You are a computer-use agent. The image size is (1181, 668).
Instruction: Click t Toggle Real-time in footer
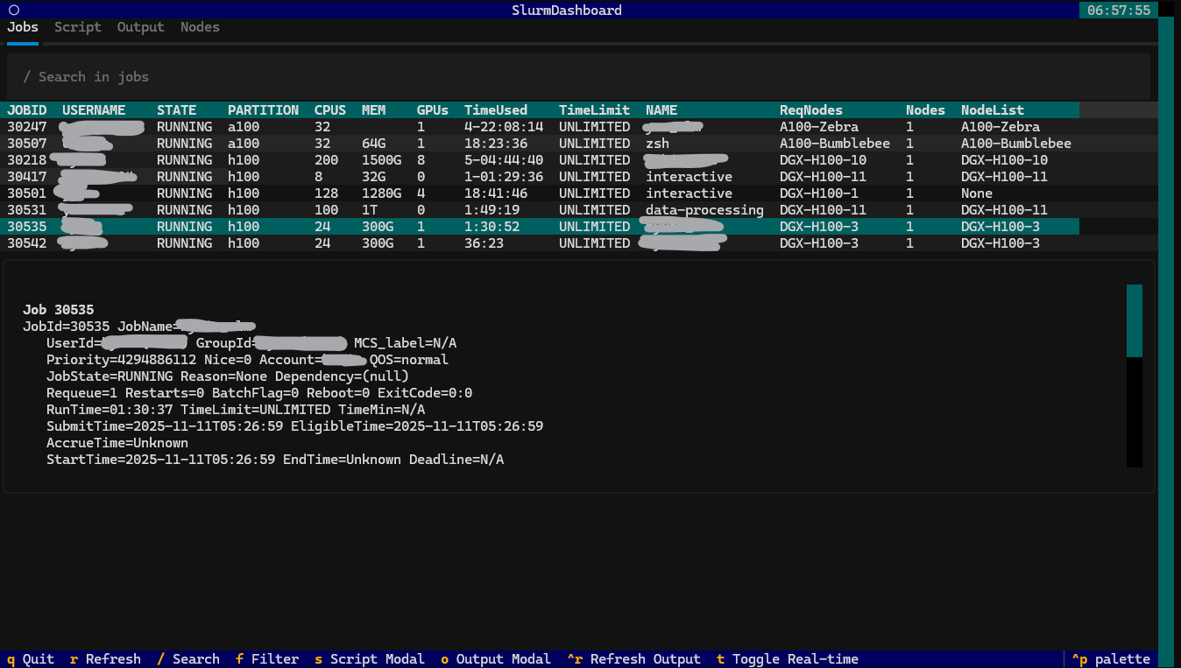[x=788, y=659]
